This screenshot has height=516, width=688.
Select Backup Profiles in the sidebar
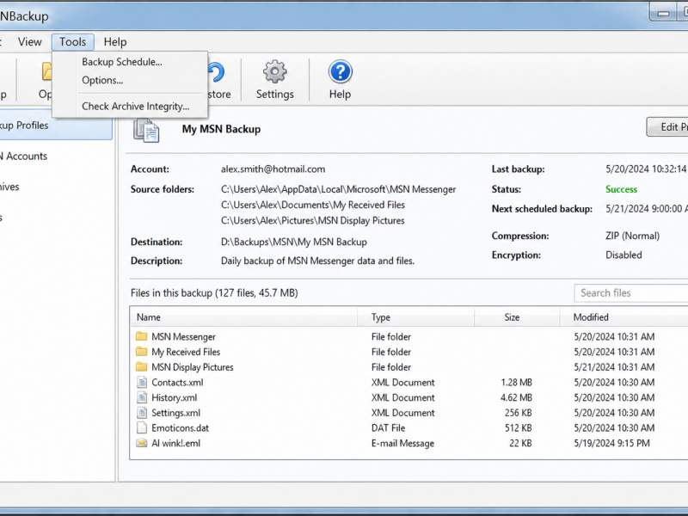click(x=56, y=126)
